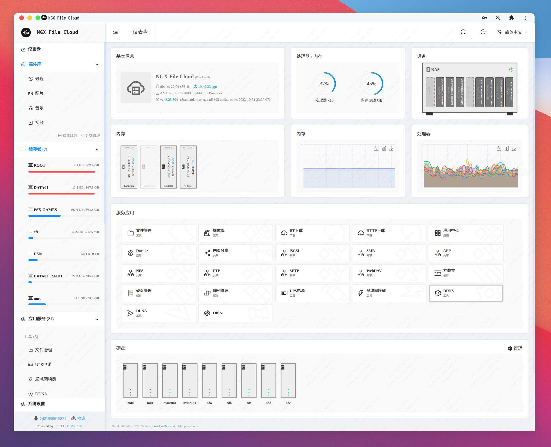Collapse the 应用服务 (21) section
This screenshot has height=447, width=551.
[97, 319]
